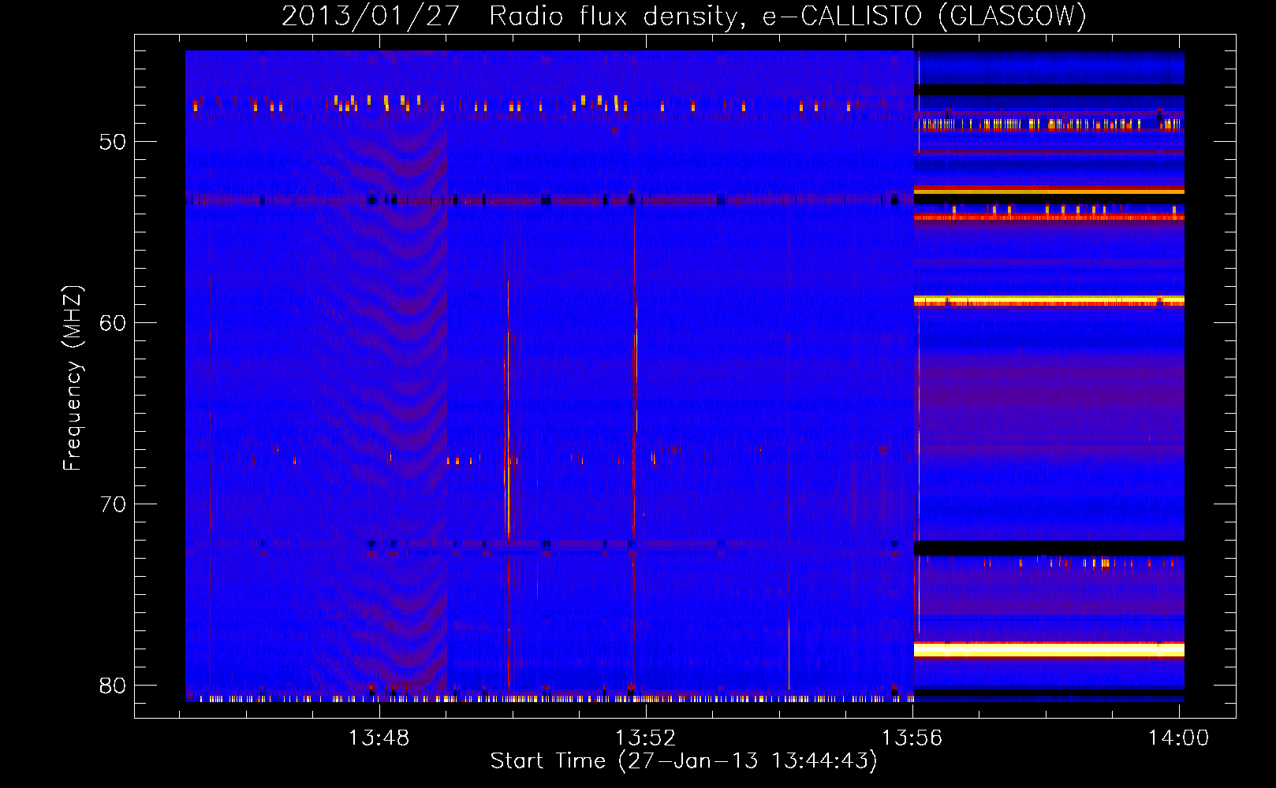Click the 50 MHz frequency tick label

click(113, 142)
